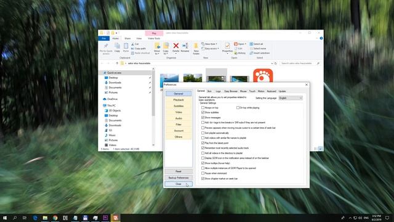Click the Backup Preferences button
The width and height of the screenshot is (394, 222).
(x=179, y=178)
